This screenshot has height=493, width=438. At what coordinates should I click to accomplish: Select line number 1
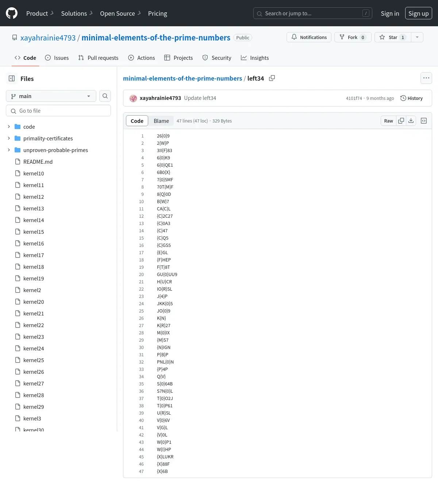[x=142, y=136]
